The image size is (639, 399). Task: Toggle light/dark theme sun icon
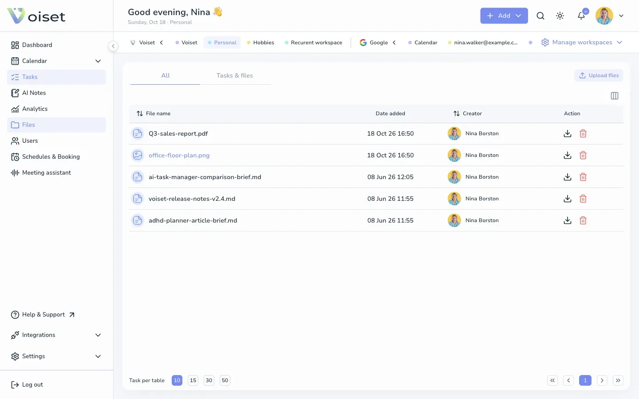pyautogui.click(x=560, y=16)
